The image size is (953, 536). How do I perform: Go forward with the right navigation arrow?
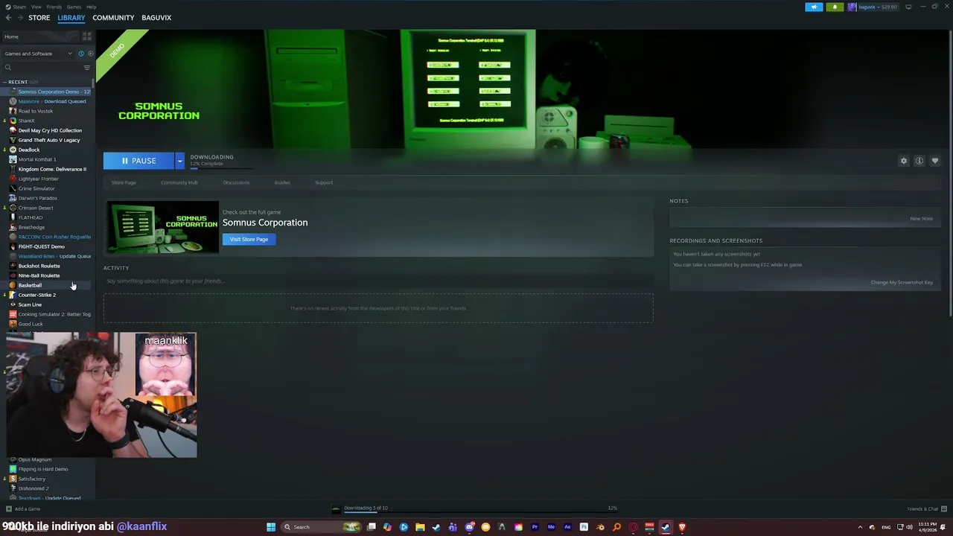pyautogui.click(x=19, y=18)
